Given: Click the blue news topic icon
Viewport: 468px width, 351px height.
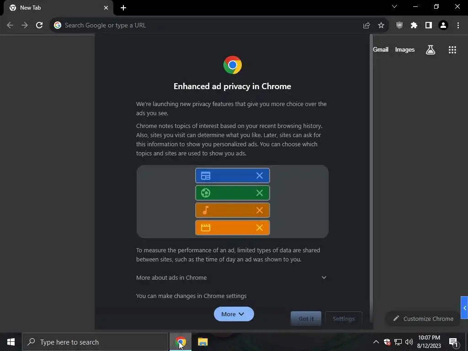Looking at the screenshot, I should [x=206, y=175].
